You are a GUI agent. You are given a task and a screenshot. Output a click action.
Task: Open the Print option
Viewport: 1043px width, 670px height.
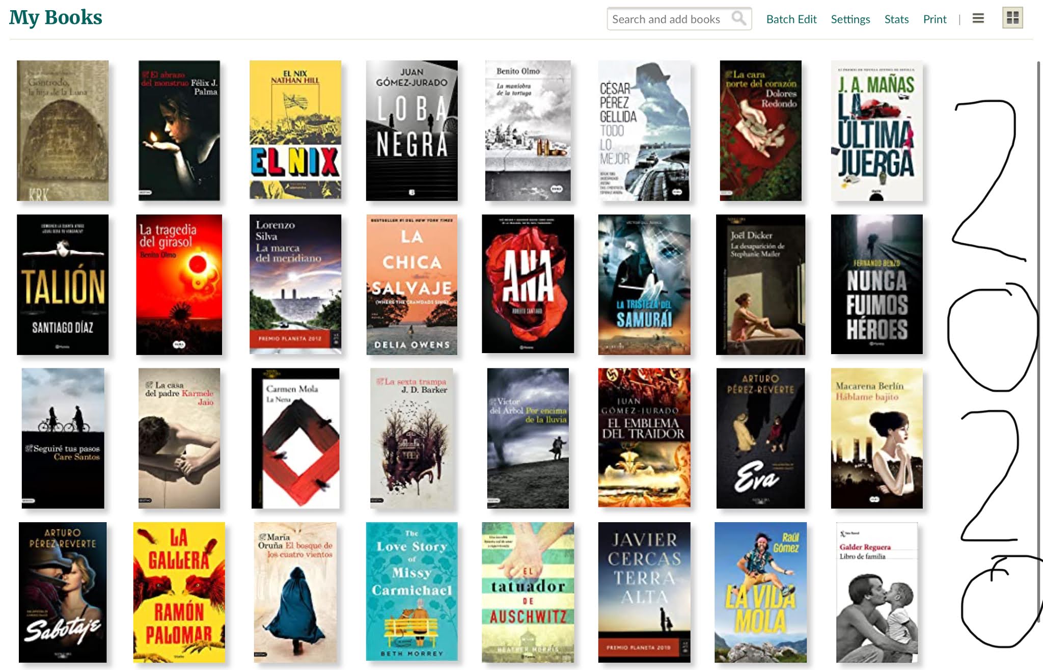pyautogui.click(x=935, y=19)
